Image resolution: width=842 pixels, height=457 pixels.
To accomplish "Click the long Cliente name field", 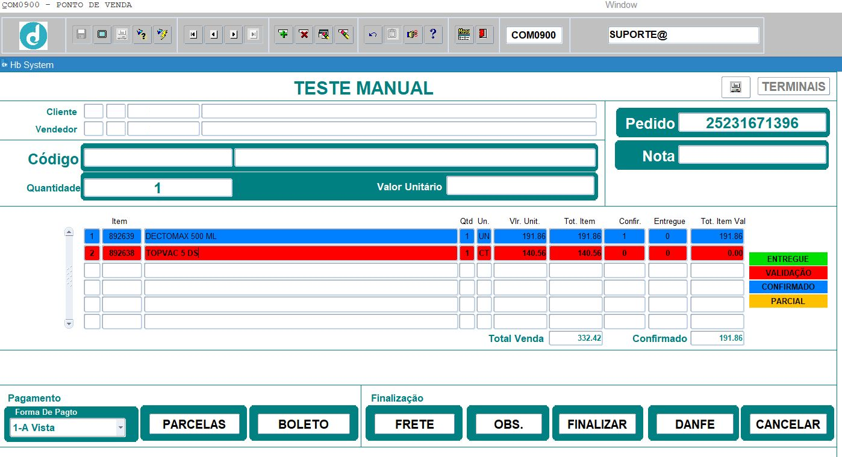I will [399, 111].
